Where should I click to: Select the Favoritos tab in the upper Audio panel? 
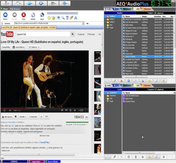[147, 9]
